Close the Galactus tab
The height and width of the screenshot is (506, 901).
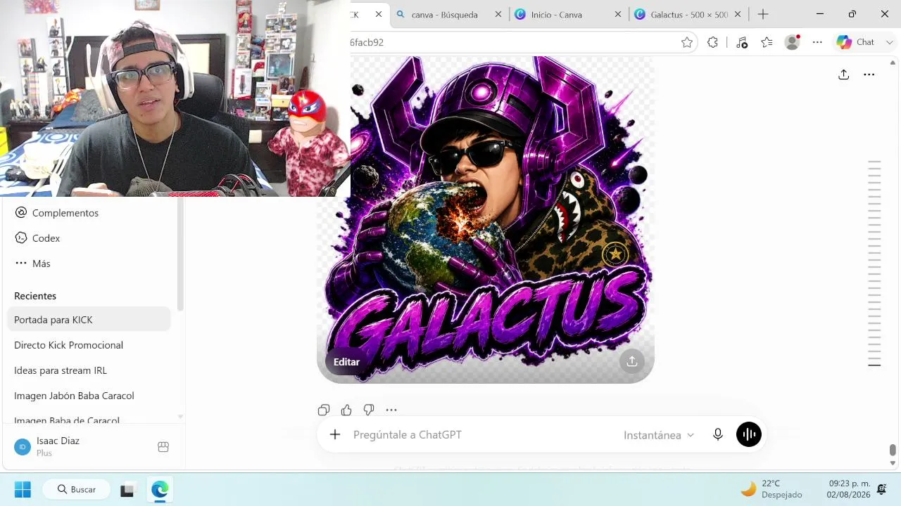click(x=738, y=14)
